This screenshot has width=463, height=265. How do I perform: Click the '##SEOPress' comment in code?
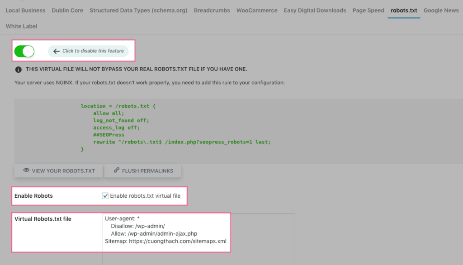click(x=109, y=135)
